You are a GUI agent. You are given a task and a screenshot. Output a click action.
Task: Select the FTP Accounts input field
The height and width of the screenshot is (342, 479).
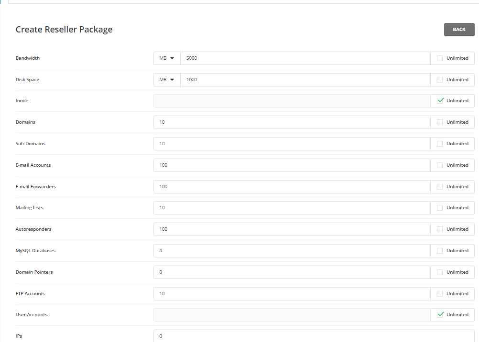click(x=292, y=294)
